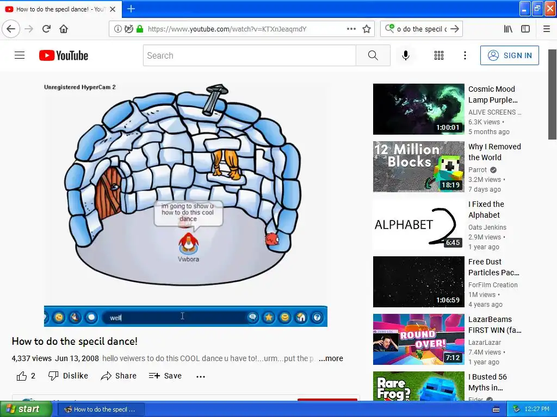The image size is (557, 417).
Task: Click the ALIVE SCREENS channel name
Action: pos(494,112)
